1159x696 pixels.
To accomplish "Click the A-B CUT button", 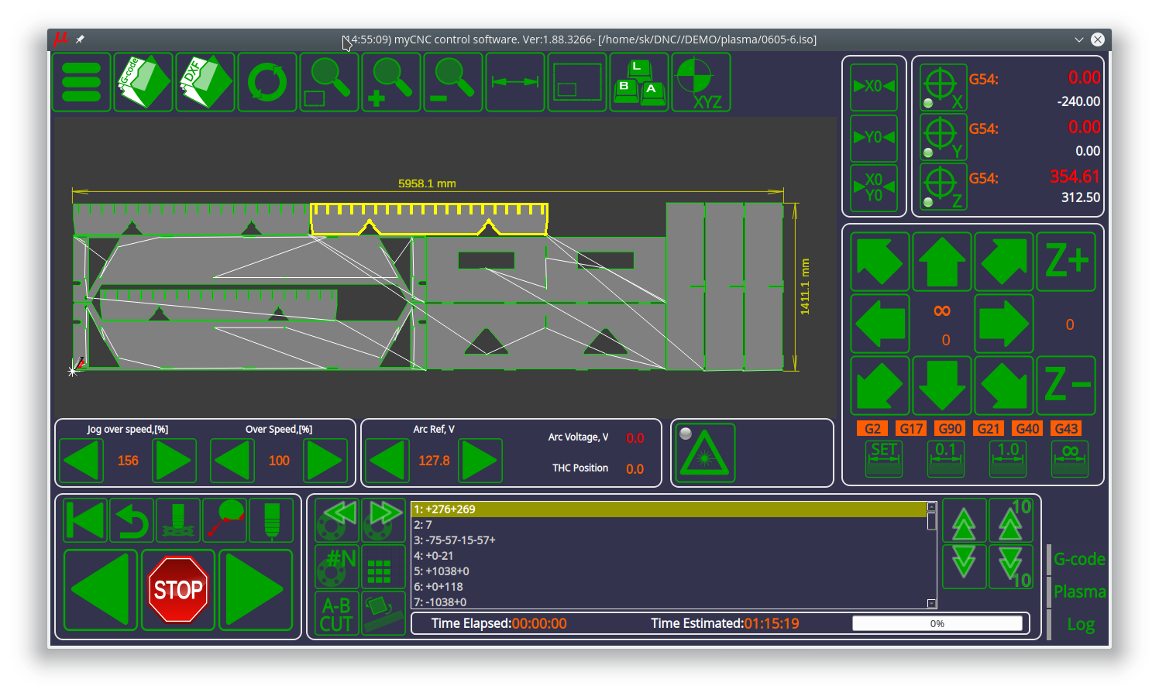I will 336,614.
